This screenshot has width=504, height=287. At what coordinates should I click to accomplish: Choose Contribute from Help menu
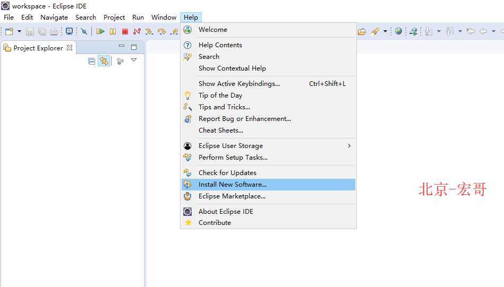[x=268, y=222]
